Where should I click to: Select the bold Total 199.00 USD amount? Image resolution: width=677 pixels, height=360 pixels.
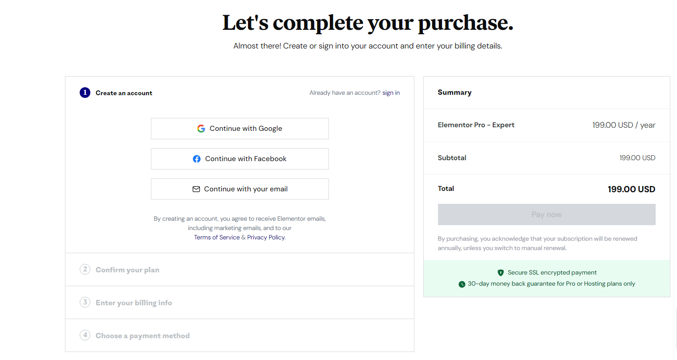(631, 189)
